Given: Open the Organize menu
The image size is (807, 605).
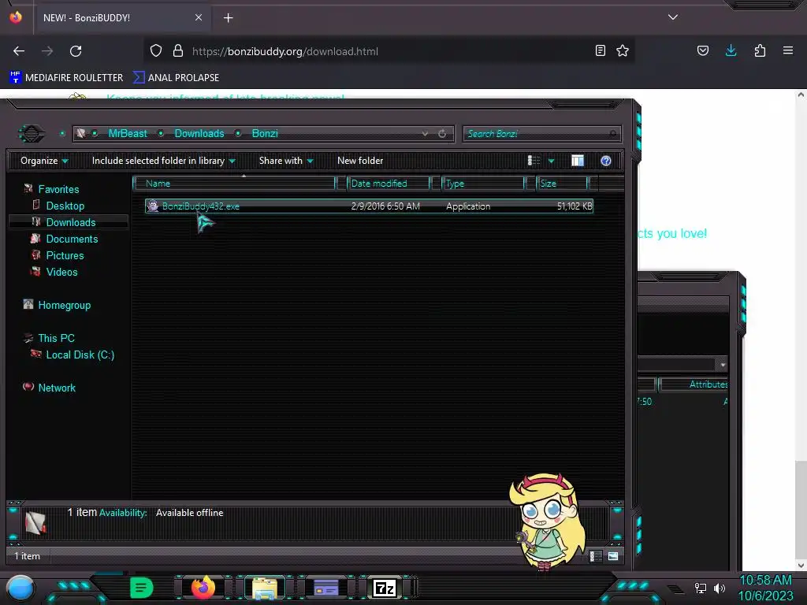Looking at the screenshot, I should click(x=44, y=161).
